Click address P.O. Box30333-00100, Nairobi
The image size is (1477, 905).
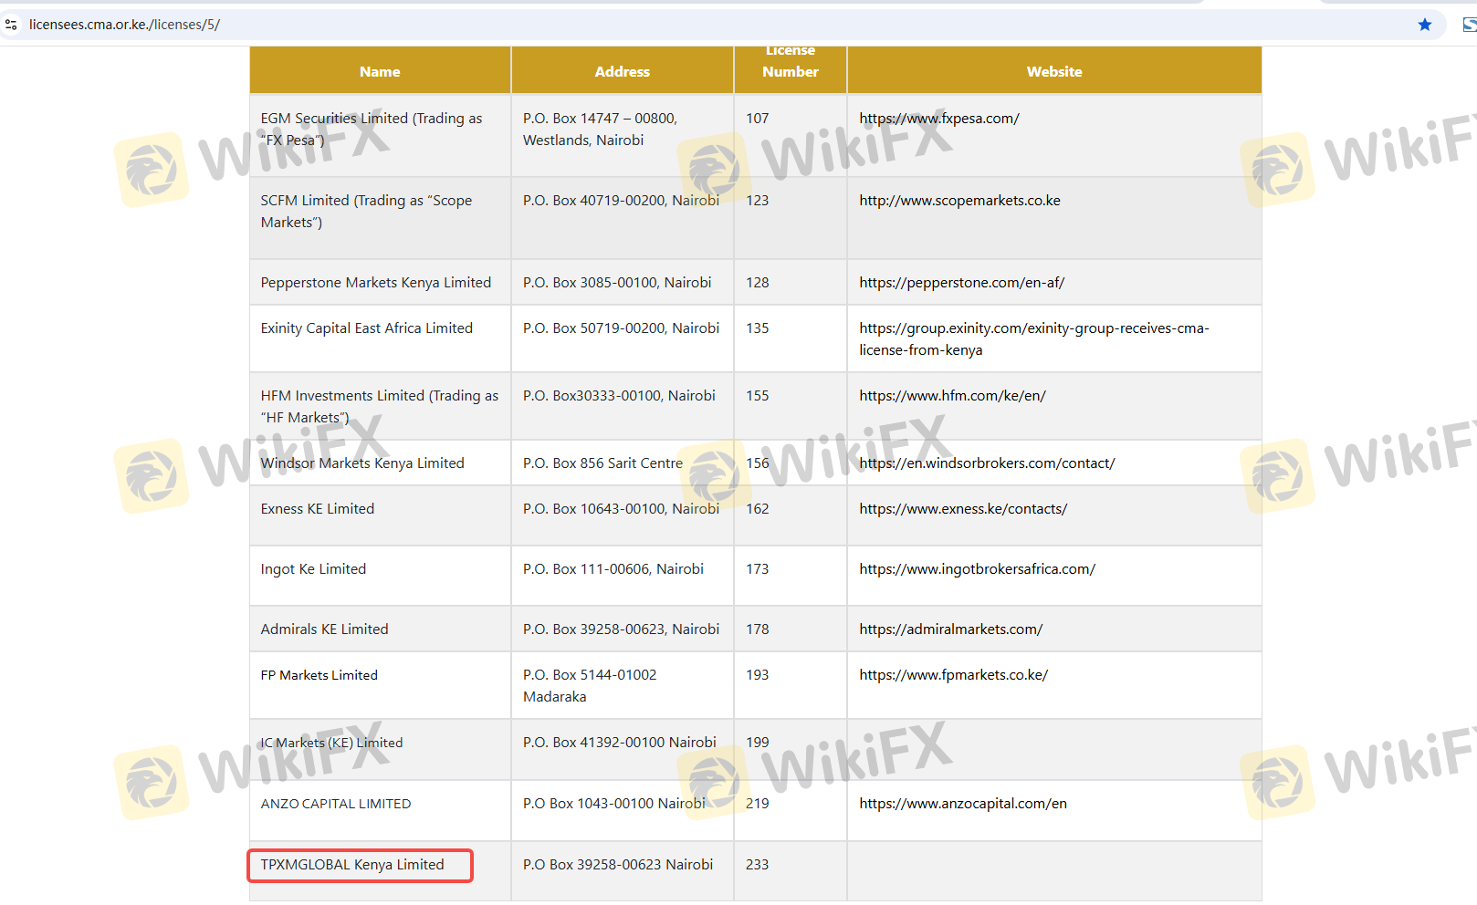(x=619, y=396)
